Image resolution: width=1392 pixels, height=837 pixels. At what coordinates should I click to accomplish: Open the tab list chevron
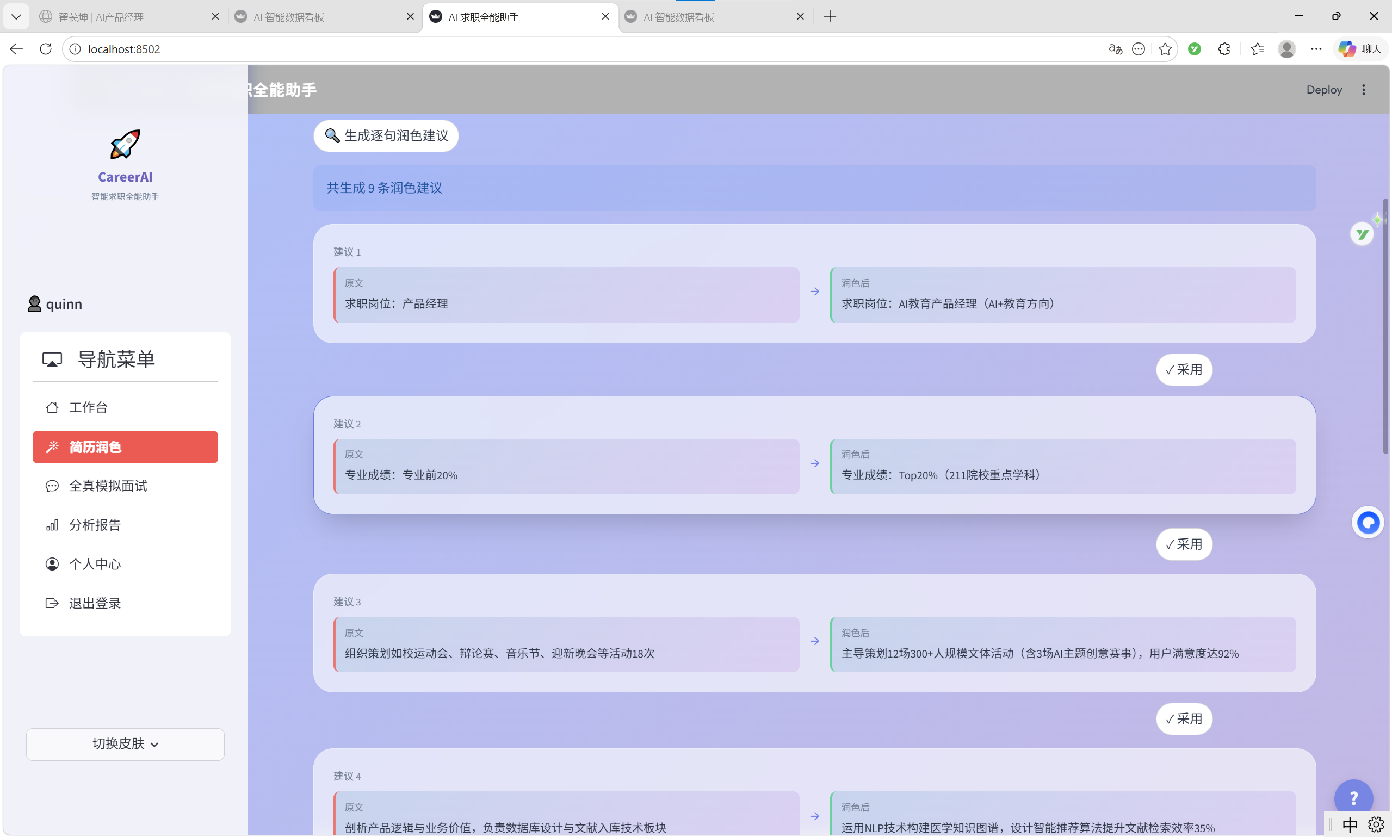[x=16, y=16]
